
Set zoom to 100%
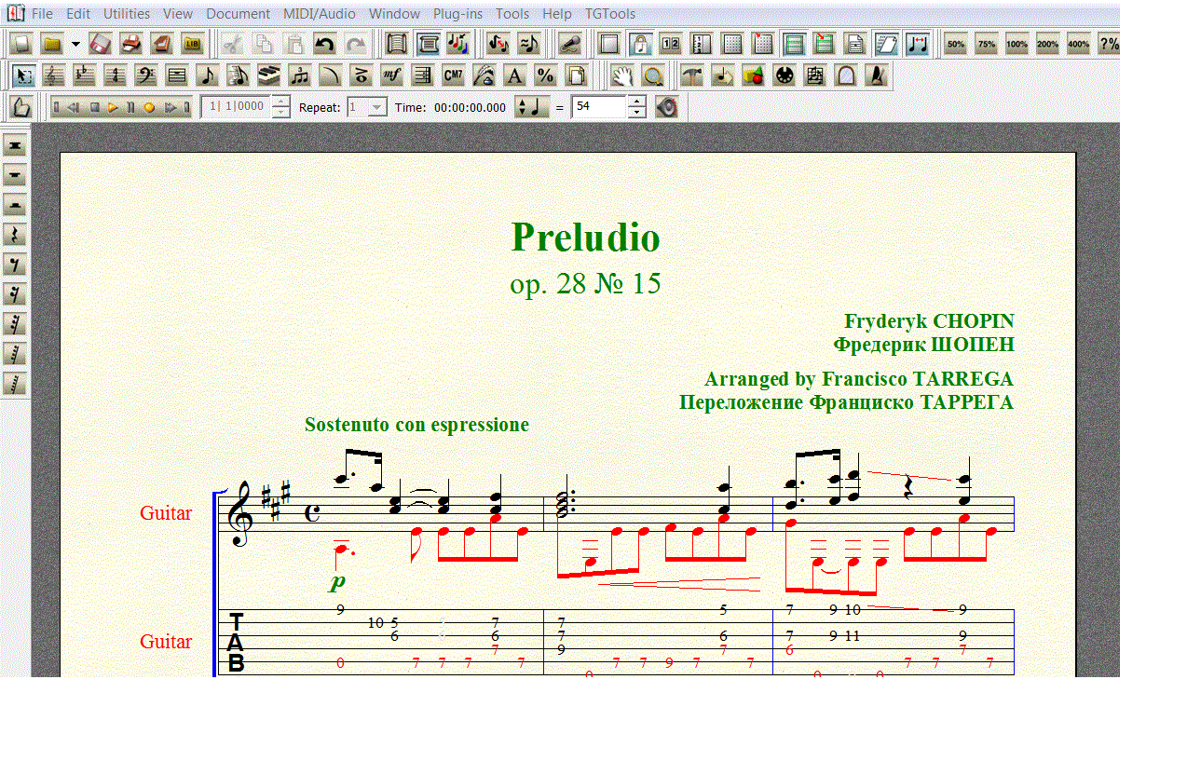(x=1017, y=44)
